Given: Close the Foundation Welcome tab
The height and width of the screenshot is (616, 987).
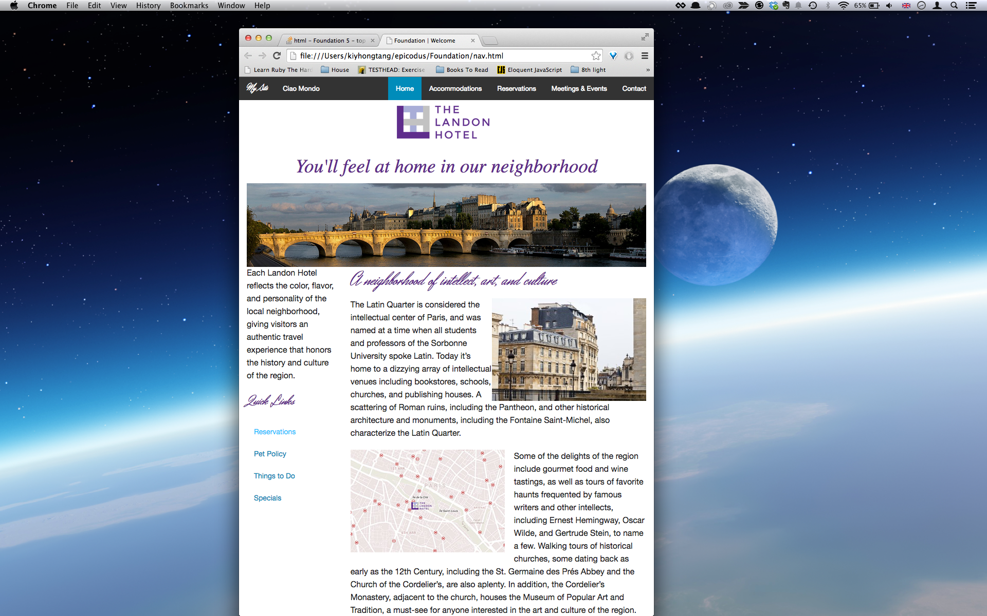Looking at the screenshot, I should point(472,41).
